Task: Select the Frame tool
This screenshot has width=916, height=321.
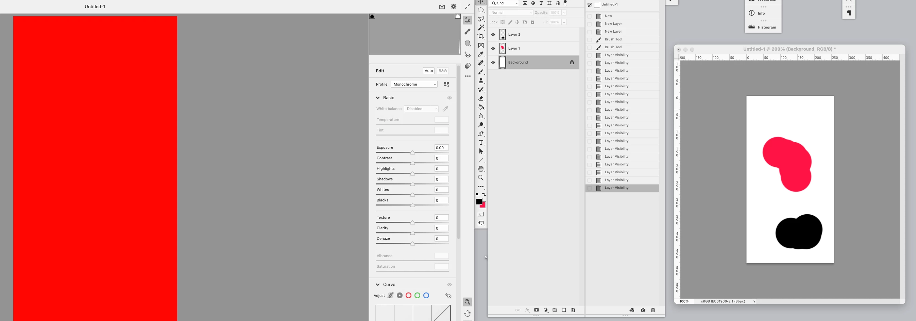Action: (481, 45)
